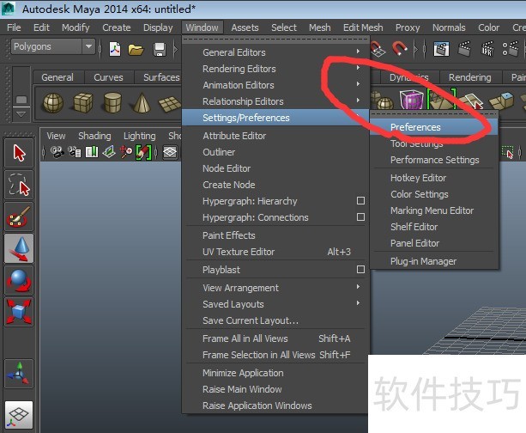This screenshot has width=526, height=433.
Task: Create a polygon cube from shelf
Action: (82, 103)
